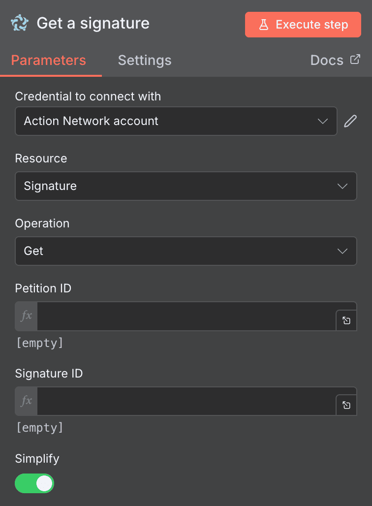
Task: Select the Parameters tab
Action: click(x=48, y=60)
